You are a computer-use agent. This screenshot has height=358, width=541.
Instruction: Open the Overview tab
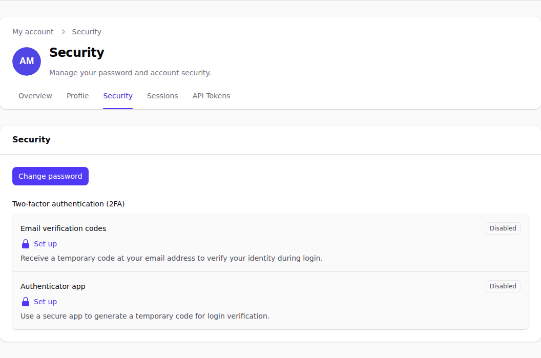(35, 96)
